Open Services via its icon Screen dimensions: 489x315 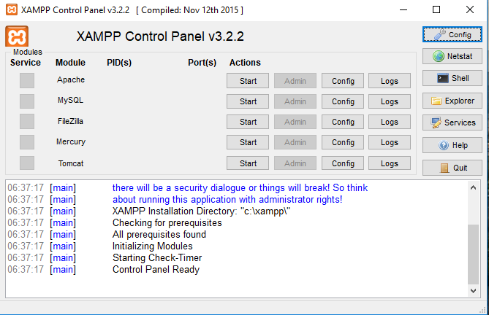click(x=452, y=122)
